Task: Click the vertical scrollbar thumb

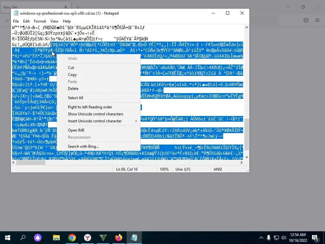Action: [x=247, y=134]
